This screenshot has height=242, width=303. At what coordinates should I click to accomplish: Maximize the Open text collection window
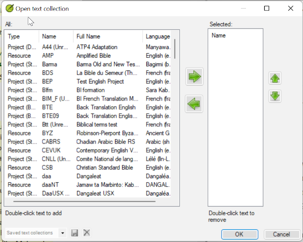click(267, 9)
